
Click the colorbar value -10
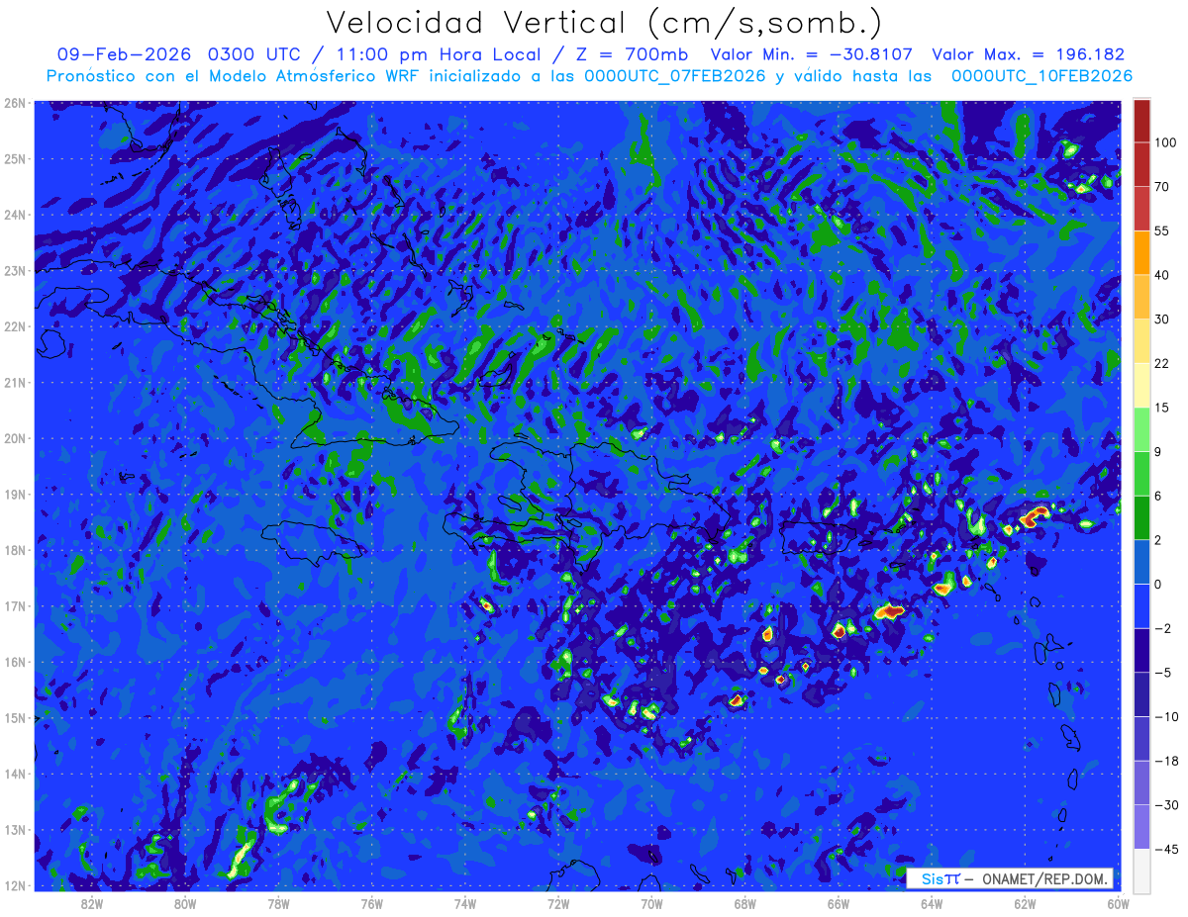point(1165,716)
